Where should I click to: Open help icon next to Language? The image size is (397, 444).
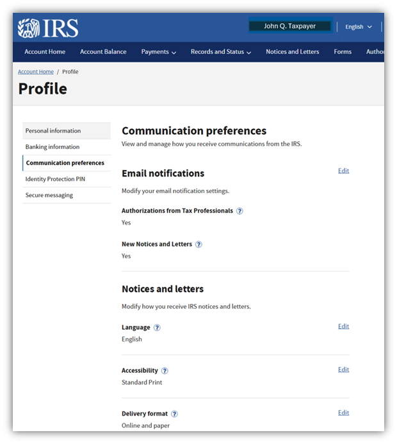coord(157,328)
